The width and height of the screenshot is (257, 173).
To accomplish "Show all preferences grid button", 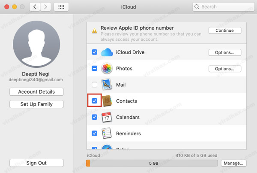I will tap(61, 7).
